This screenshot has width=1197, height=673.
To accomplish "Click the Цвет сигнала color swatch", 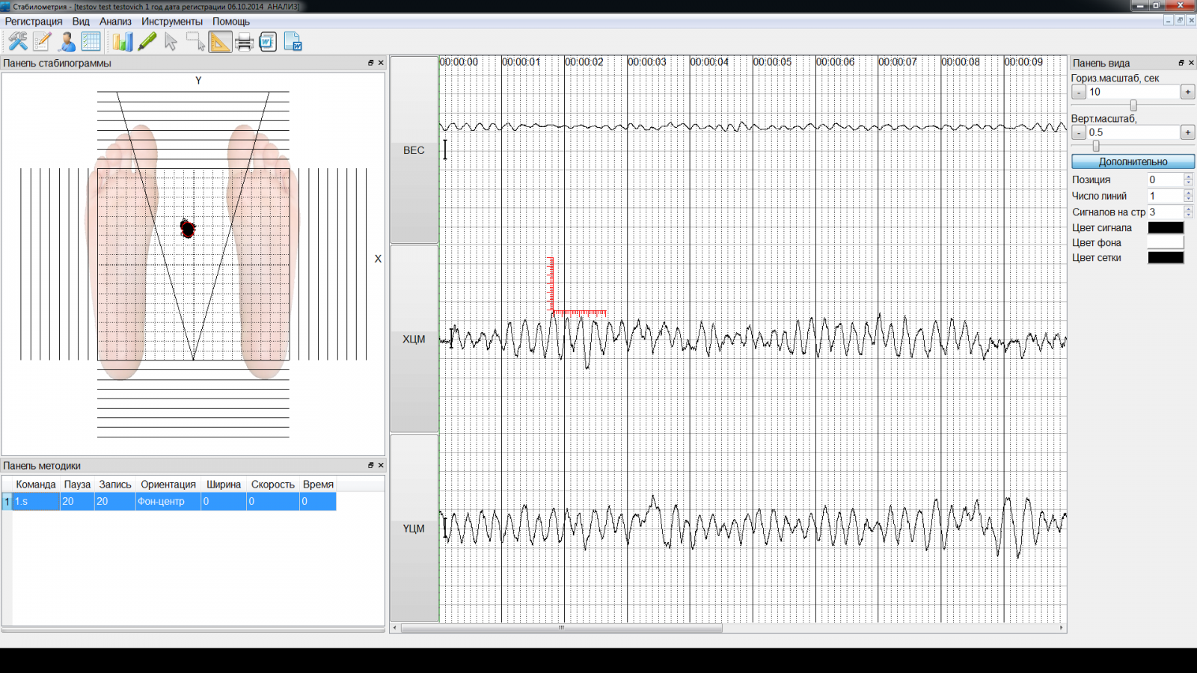I will click(1166, 228).
